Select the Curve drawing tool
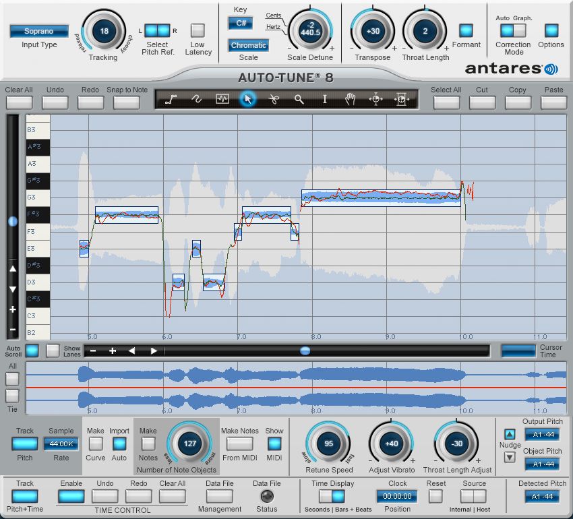Viewport: 573px width, 519px height. (x=196, y=99)
